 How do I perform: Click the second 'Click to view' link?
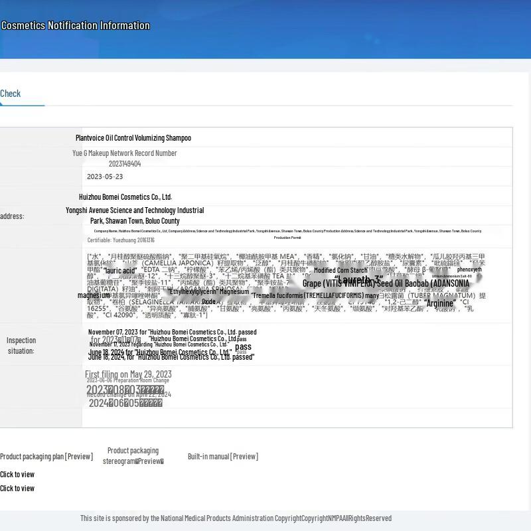coord(17,489)
